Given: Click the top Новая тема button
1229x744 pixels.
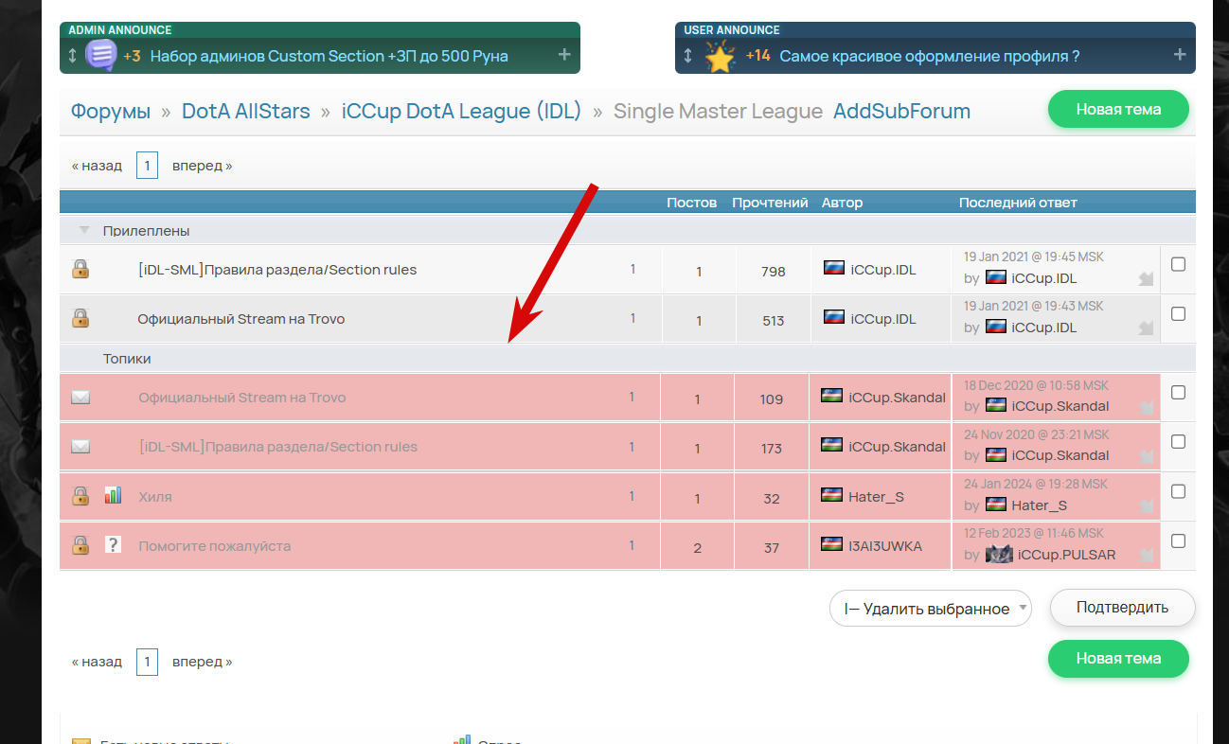Looking at the screenshot, I should 1118,109.
